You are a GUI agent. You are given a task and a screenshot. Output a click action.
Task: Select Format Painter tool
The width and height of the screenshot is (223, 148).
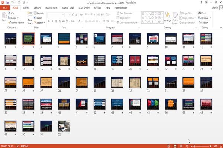[x=16, y=23]
